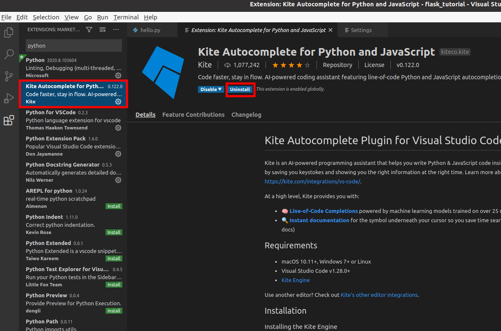The height and width of the screenshot is (331, 501).
Task: Click the install count 1,077,242
Action: tap(242, 65)
